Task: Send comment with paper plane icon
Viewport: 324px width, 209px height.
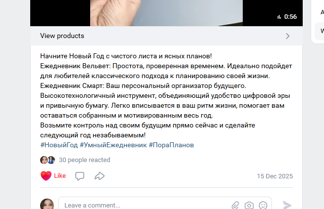Action: click(x=287, y=205)
